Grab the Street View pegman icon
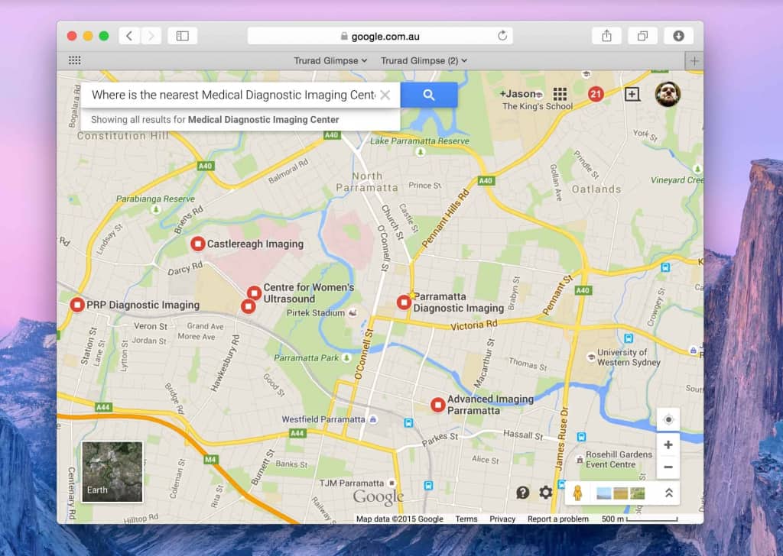 click(x=578, y=493)
